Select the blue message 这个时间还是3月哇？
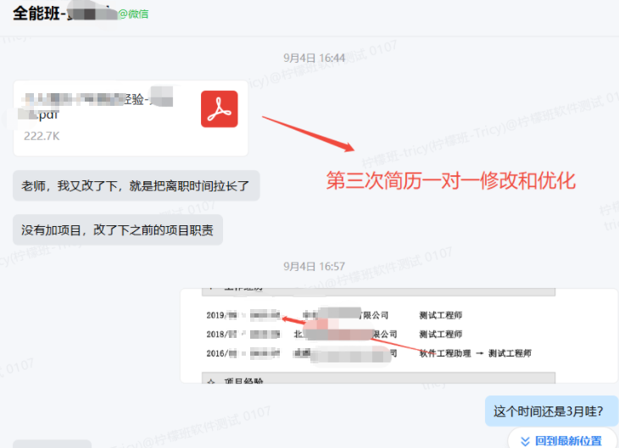This screenshot has width=619, height=448. coord(548,412)
